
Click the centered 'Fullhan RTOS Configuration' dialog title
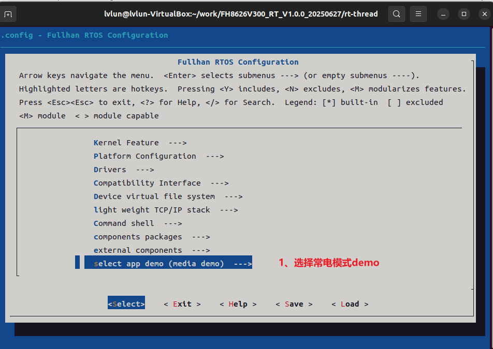tap(238, 62)
